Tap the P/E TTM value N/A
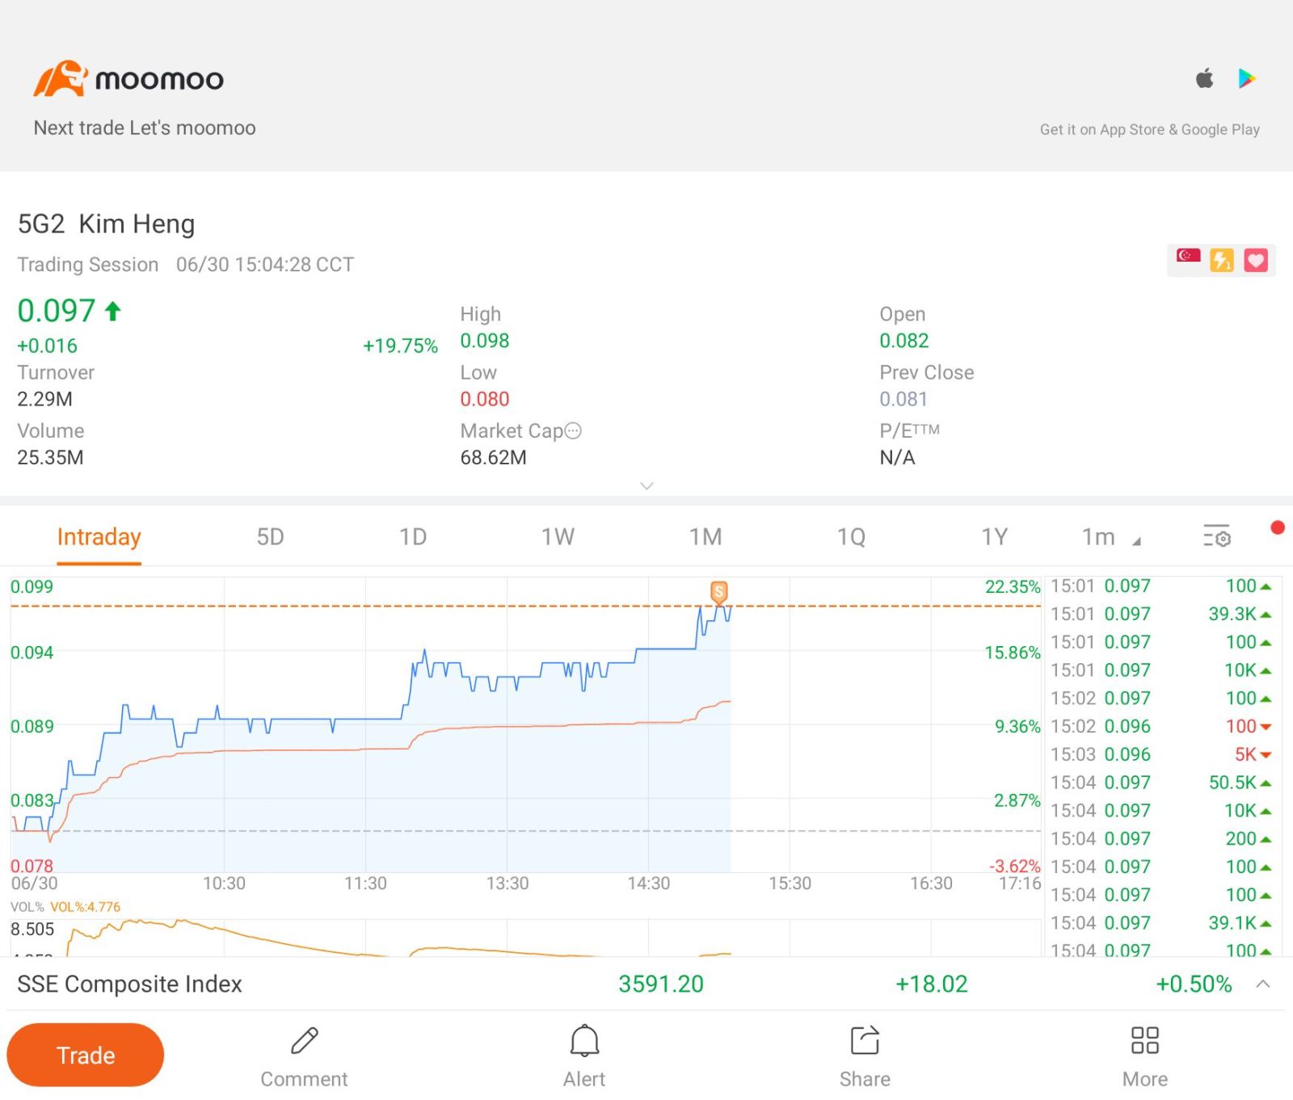 (x=897, y=457)
